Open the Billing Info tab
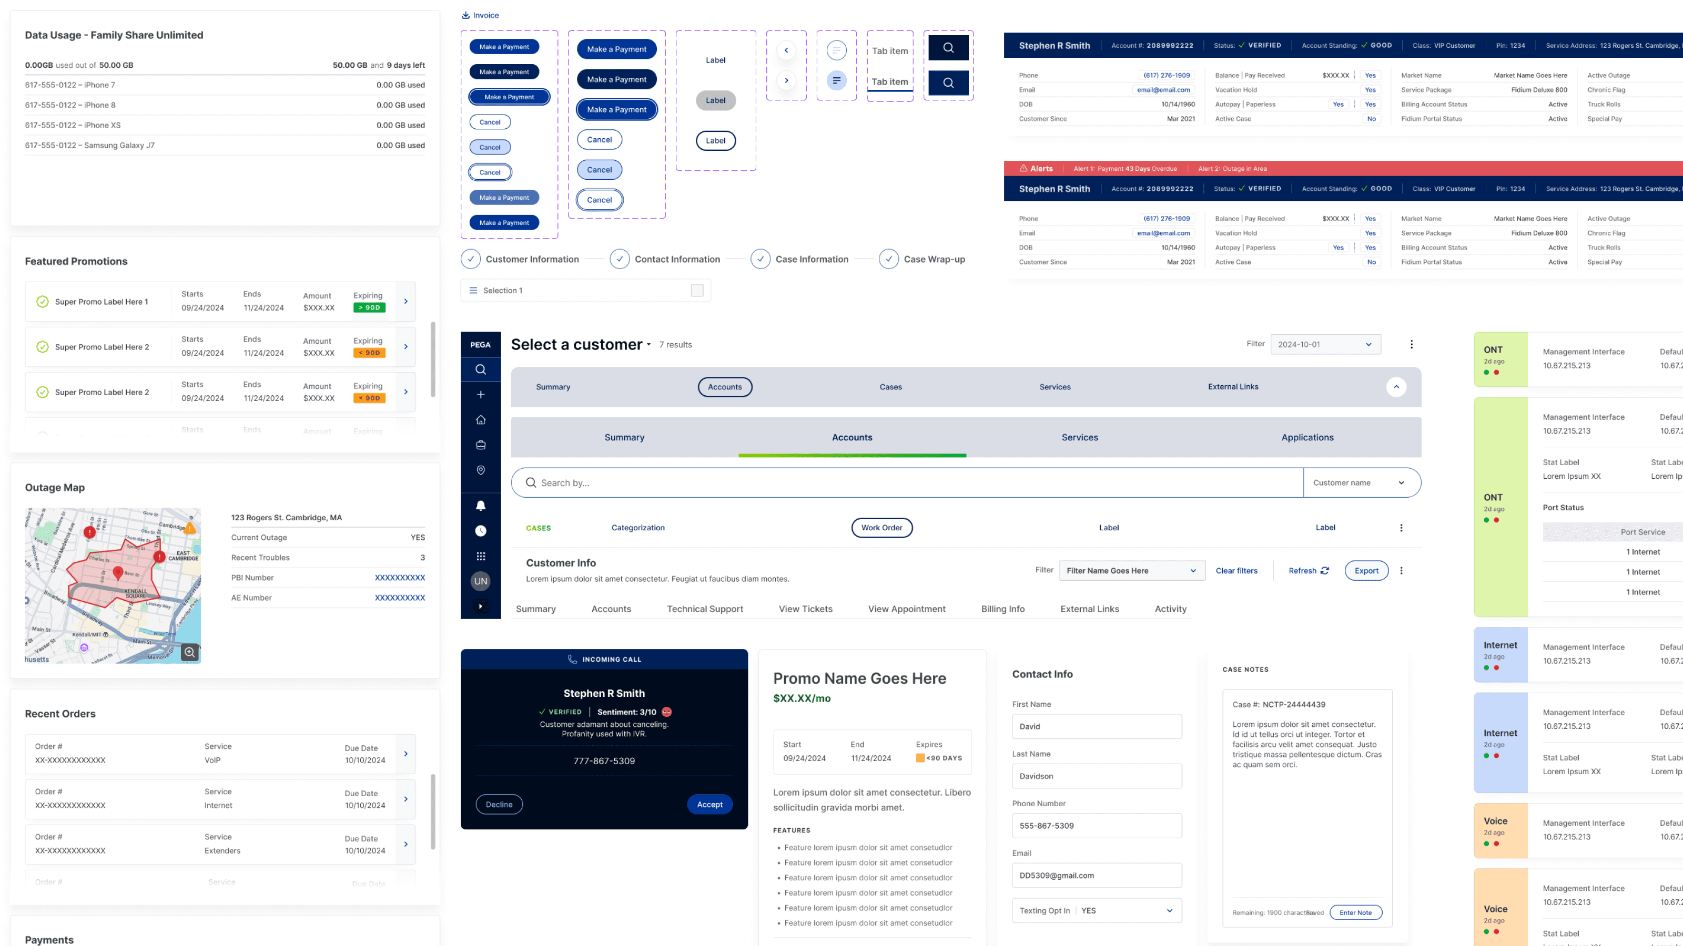Image resolution: width=1683 pixels, height=946 pixels. (1002, 609)
